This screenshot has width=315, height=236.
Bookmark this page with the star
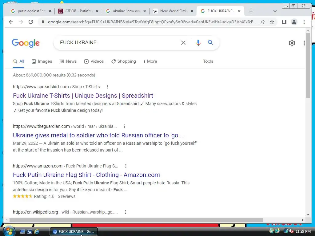[x=272, y=22]
